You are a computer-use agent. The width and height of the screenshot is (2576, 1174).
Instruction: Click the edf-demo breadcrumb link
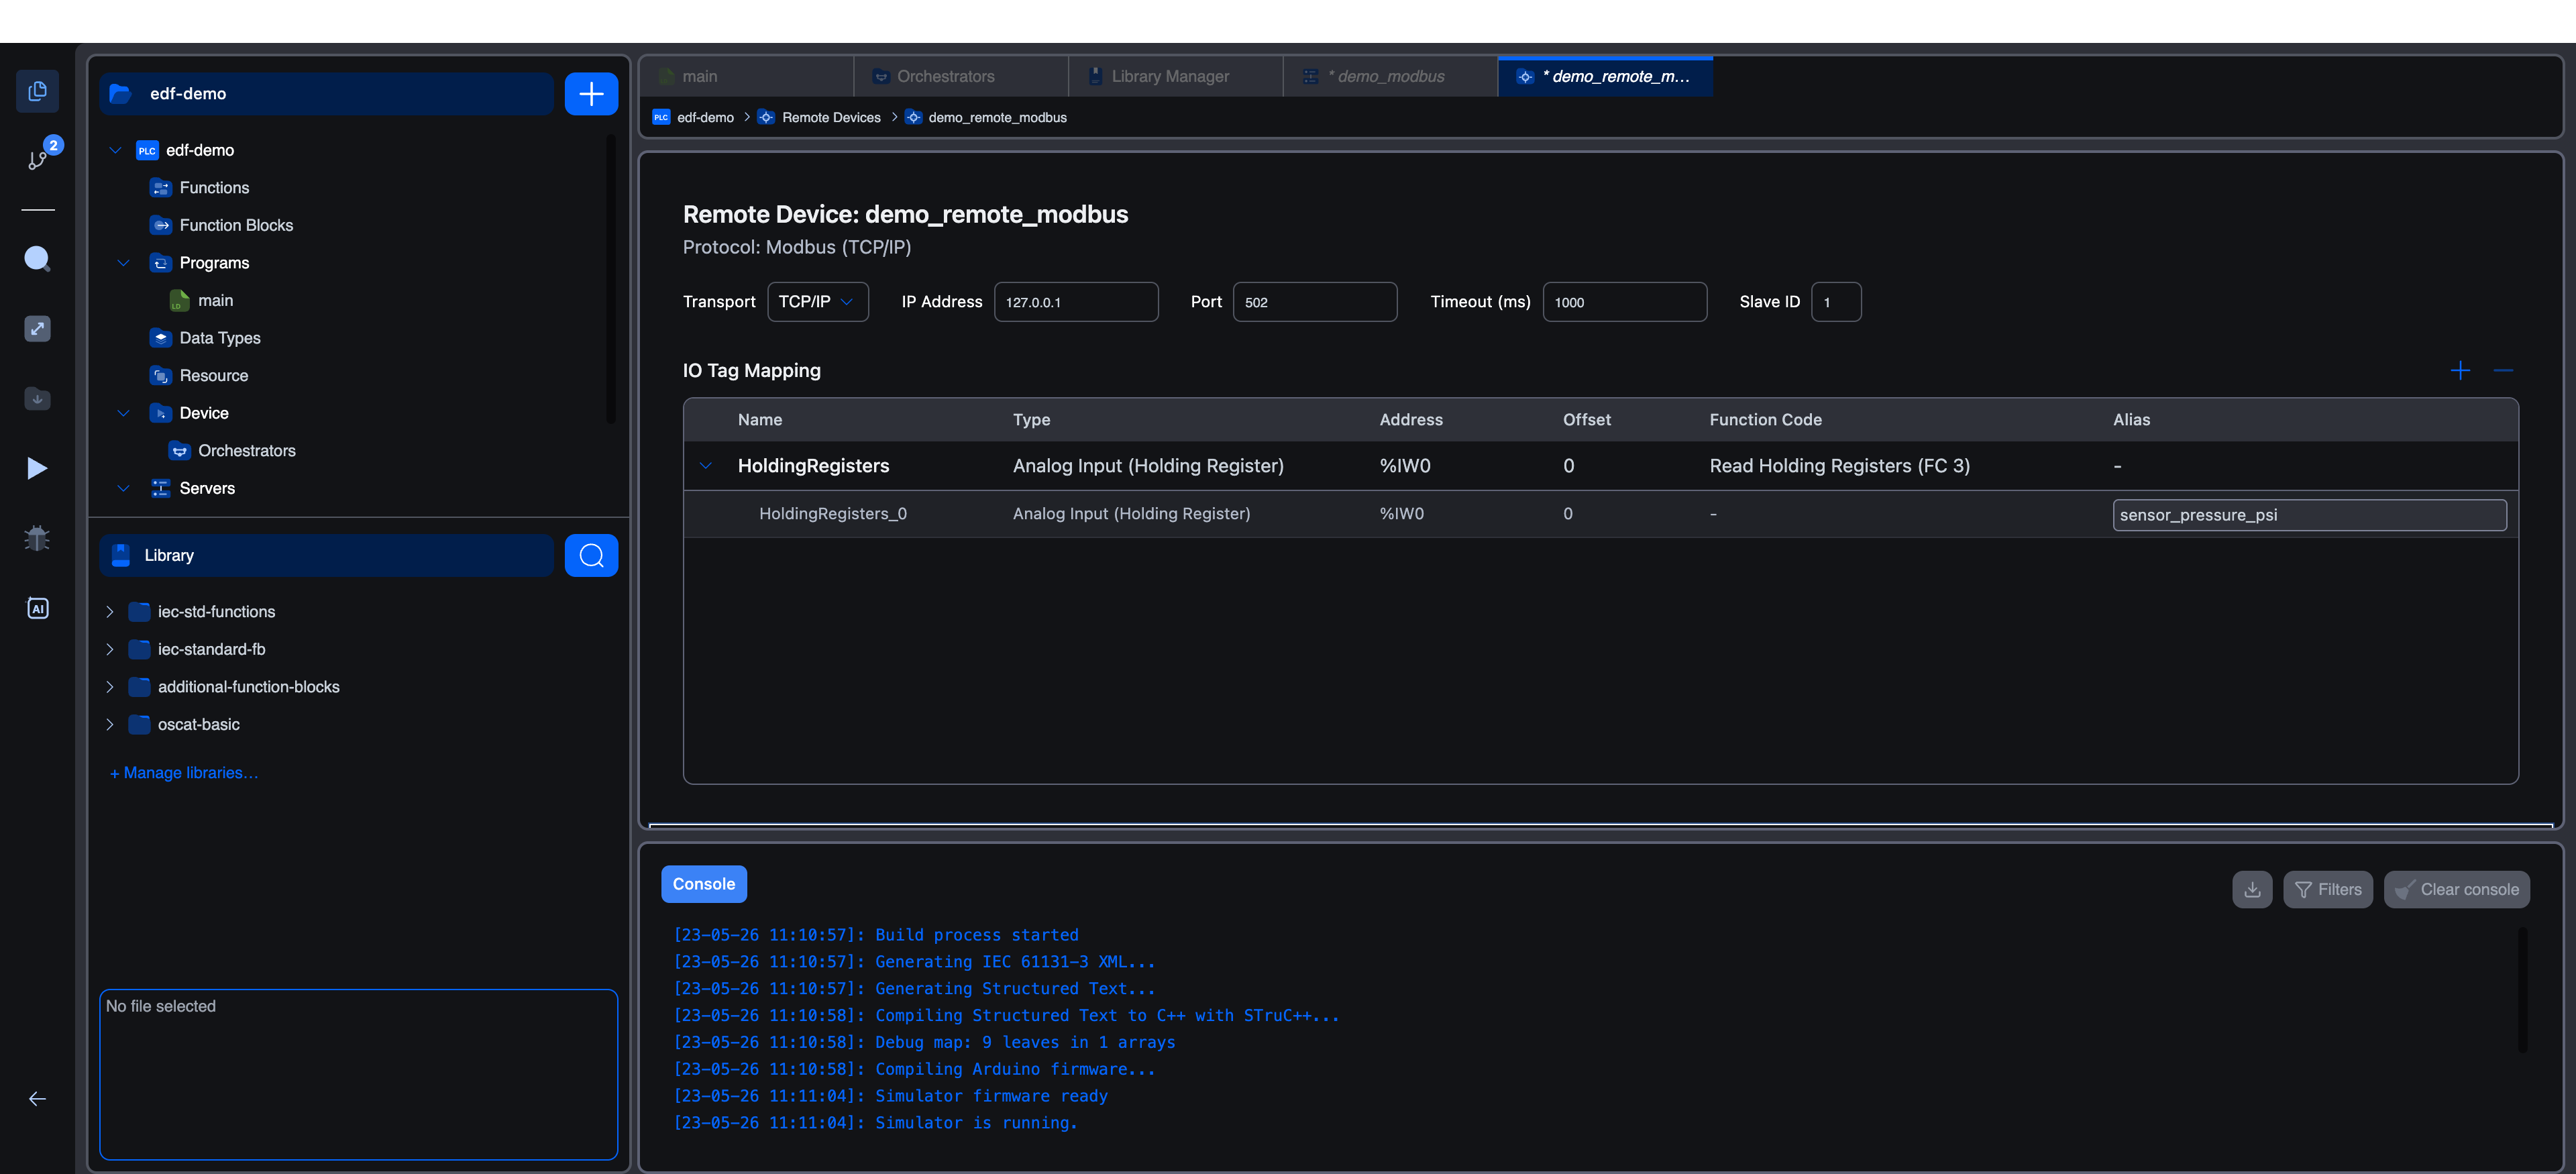pos(705,118)
